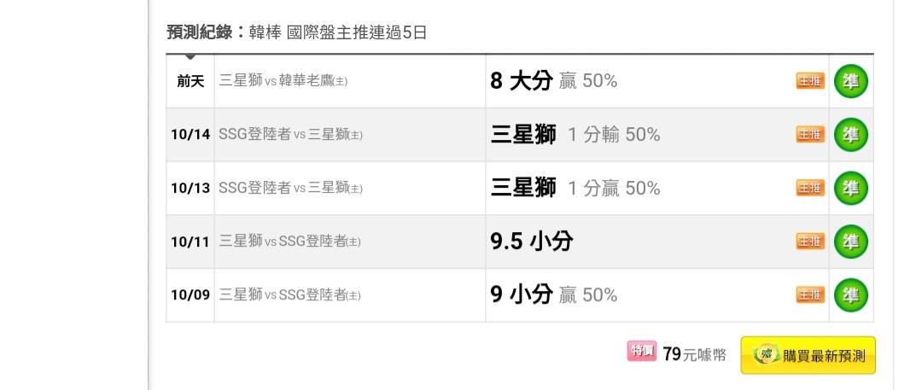
Task: Click orange 主推 badge in 10/14 row
Action: (x=809, y=135)
